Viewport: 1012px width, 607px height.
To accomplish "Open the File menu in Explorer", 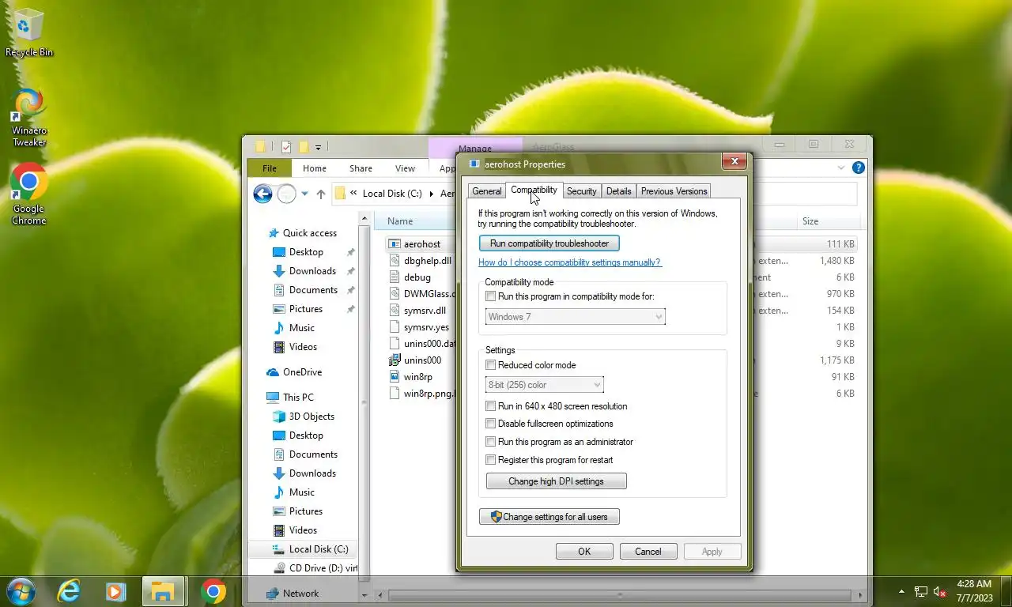I will [270, 168].
